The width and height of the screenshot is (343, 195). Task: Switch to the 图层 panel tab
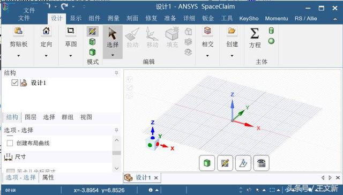click(x=31, y=117)
